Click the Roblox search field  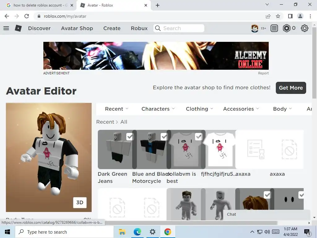[x=179, y=28]
